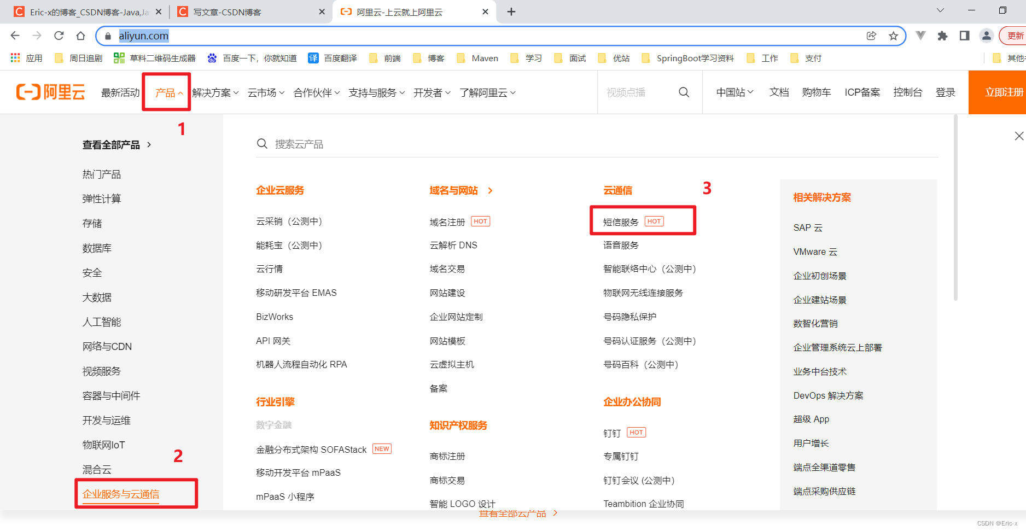
Task: Expand the 云市场 dropdown
Action: tap(266, 92)
